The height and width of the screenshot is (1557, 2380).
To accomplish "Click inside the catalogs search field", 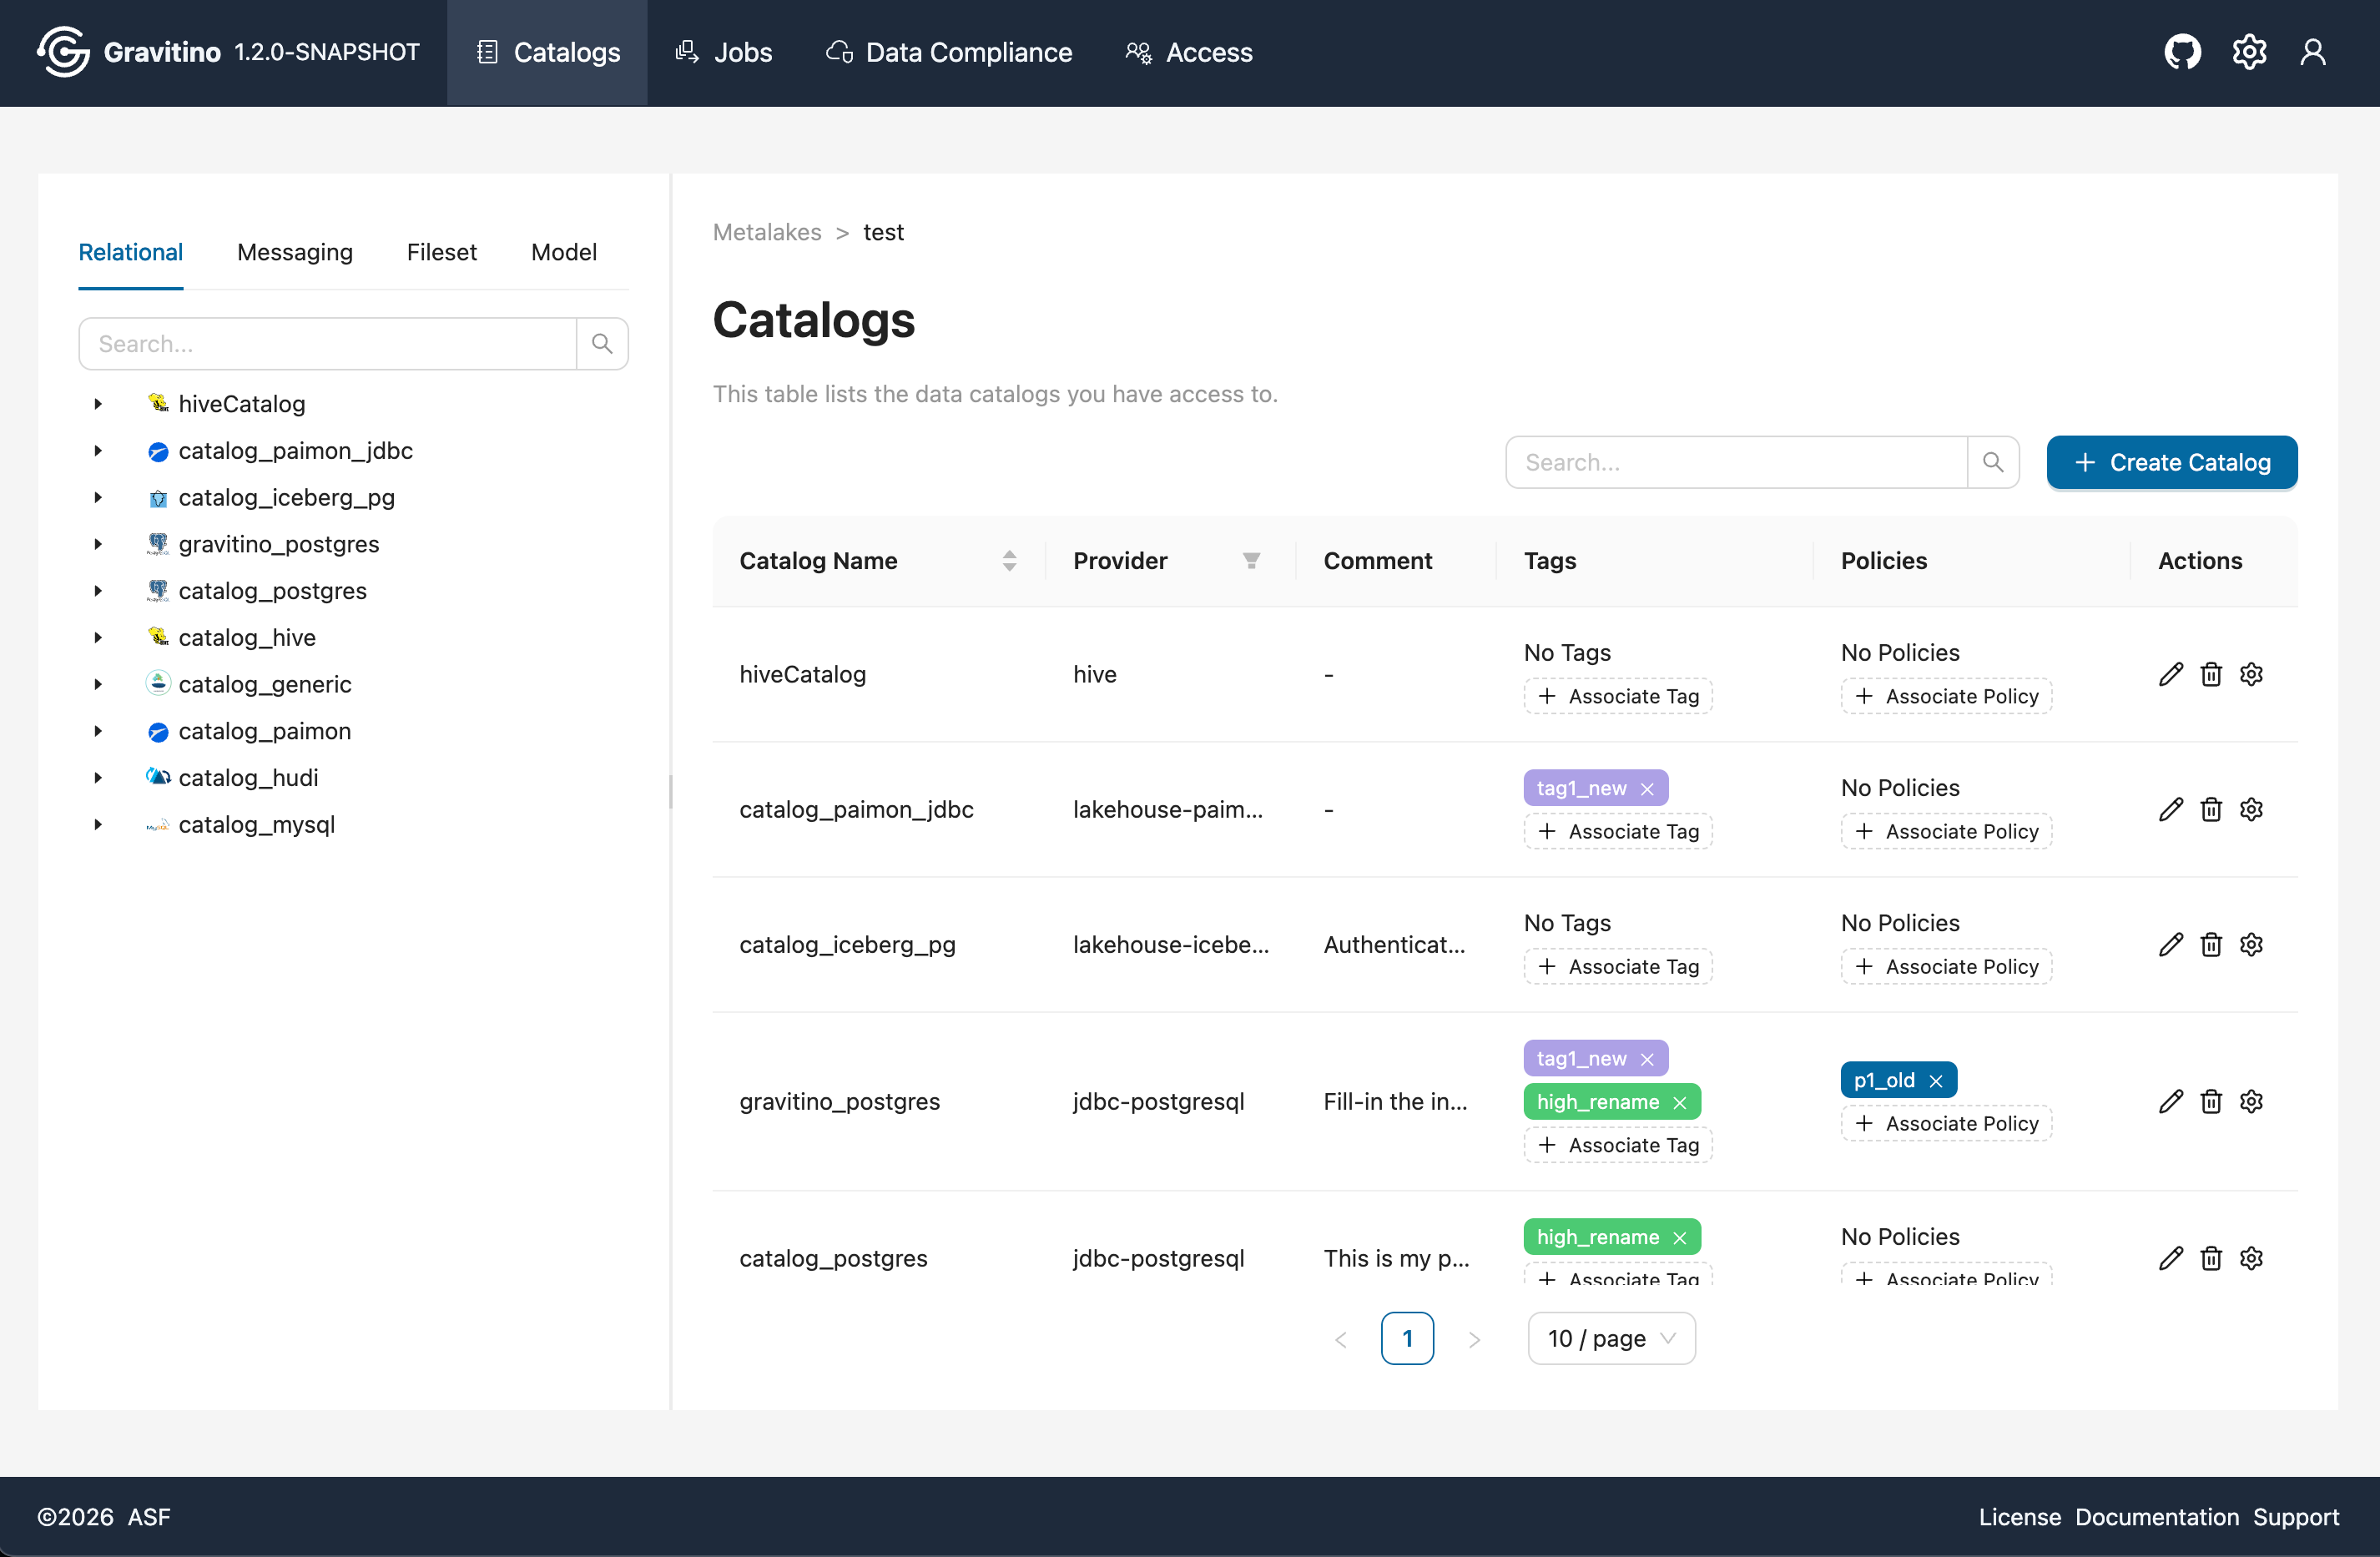I will point(1735,462).
